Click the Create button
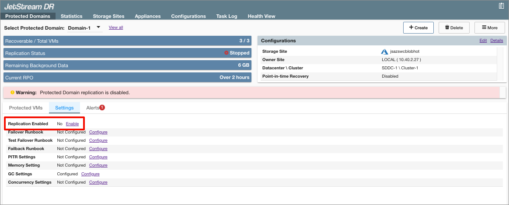The width and height of the screenshot is (509, 205). tap(418, 27)
